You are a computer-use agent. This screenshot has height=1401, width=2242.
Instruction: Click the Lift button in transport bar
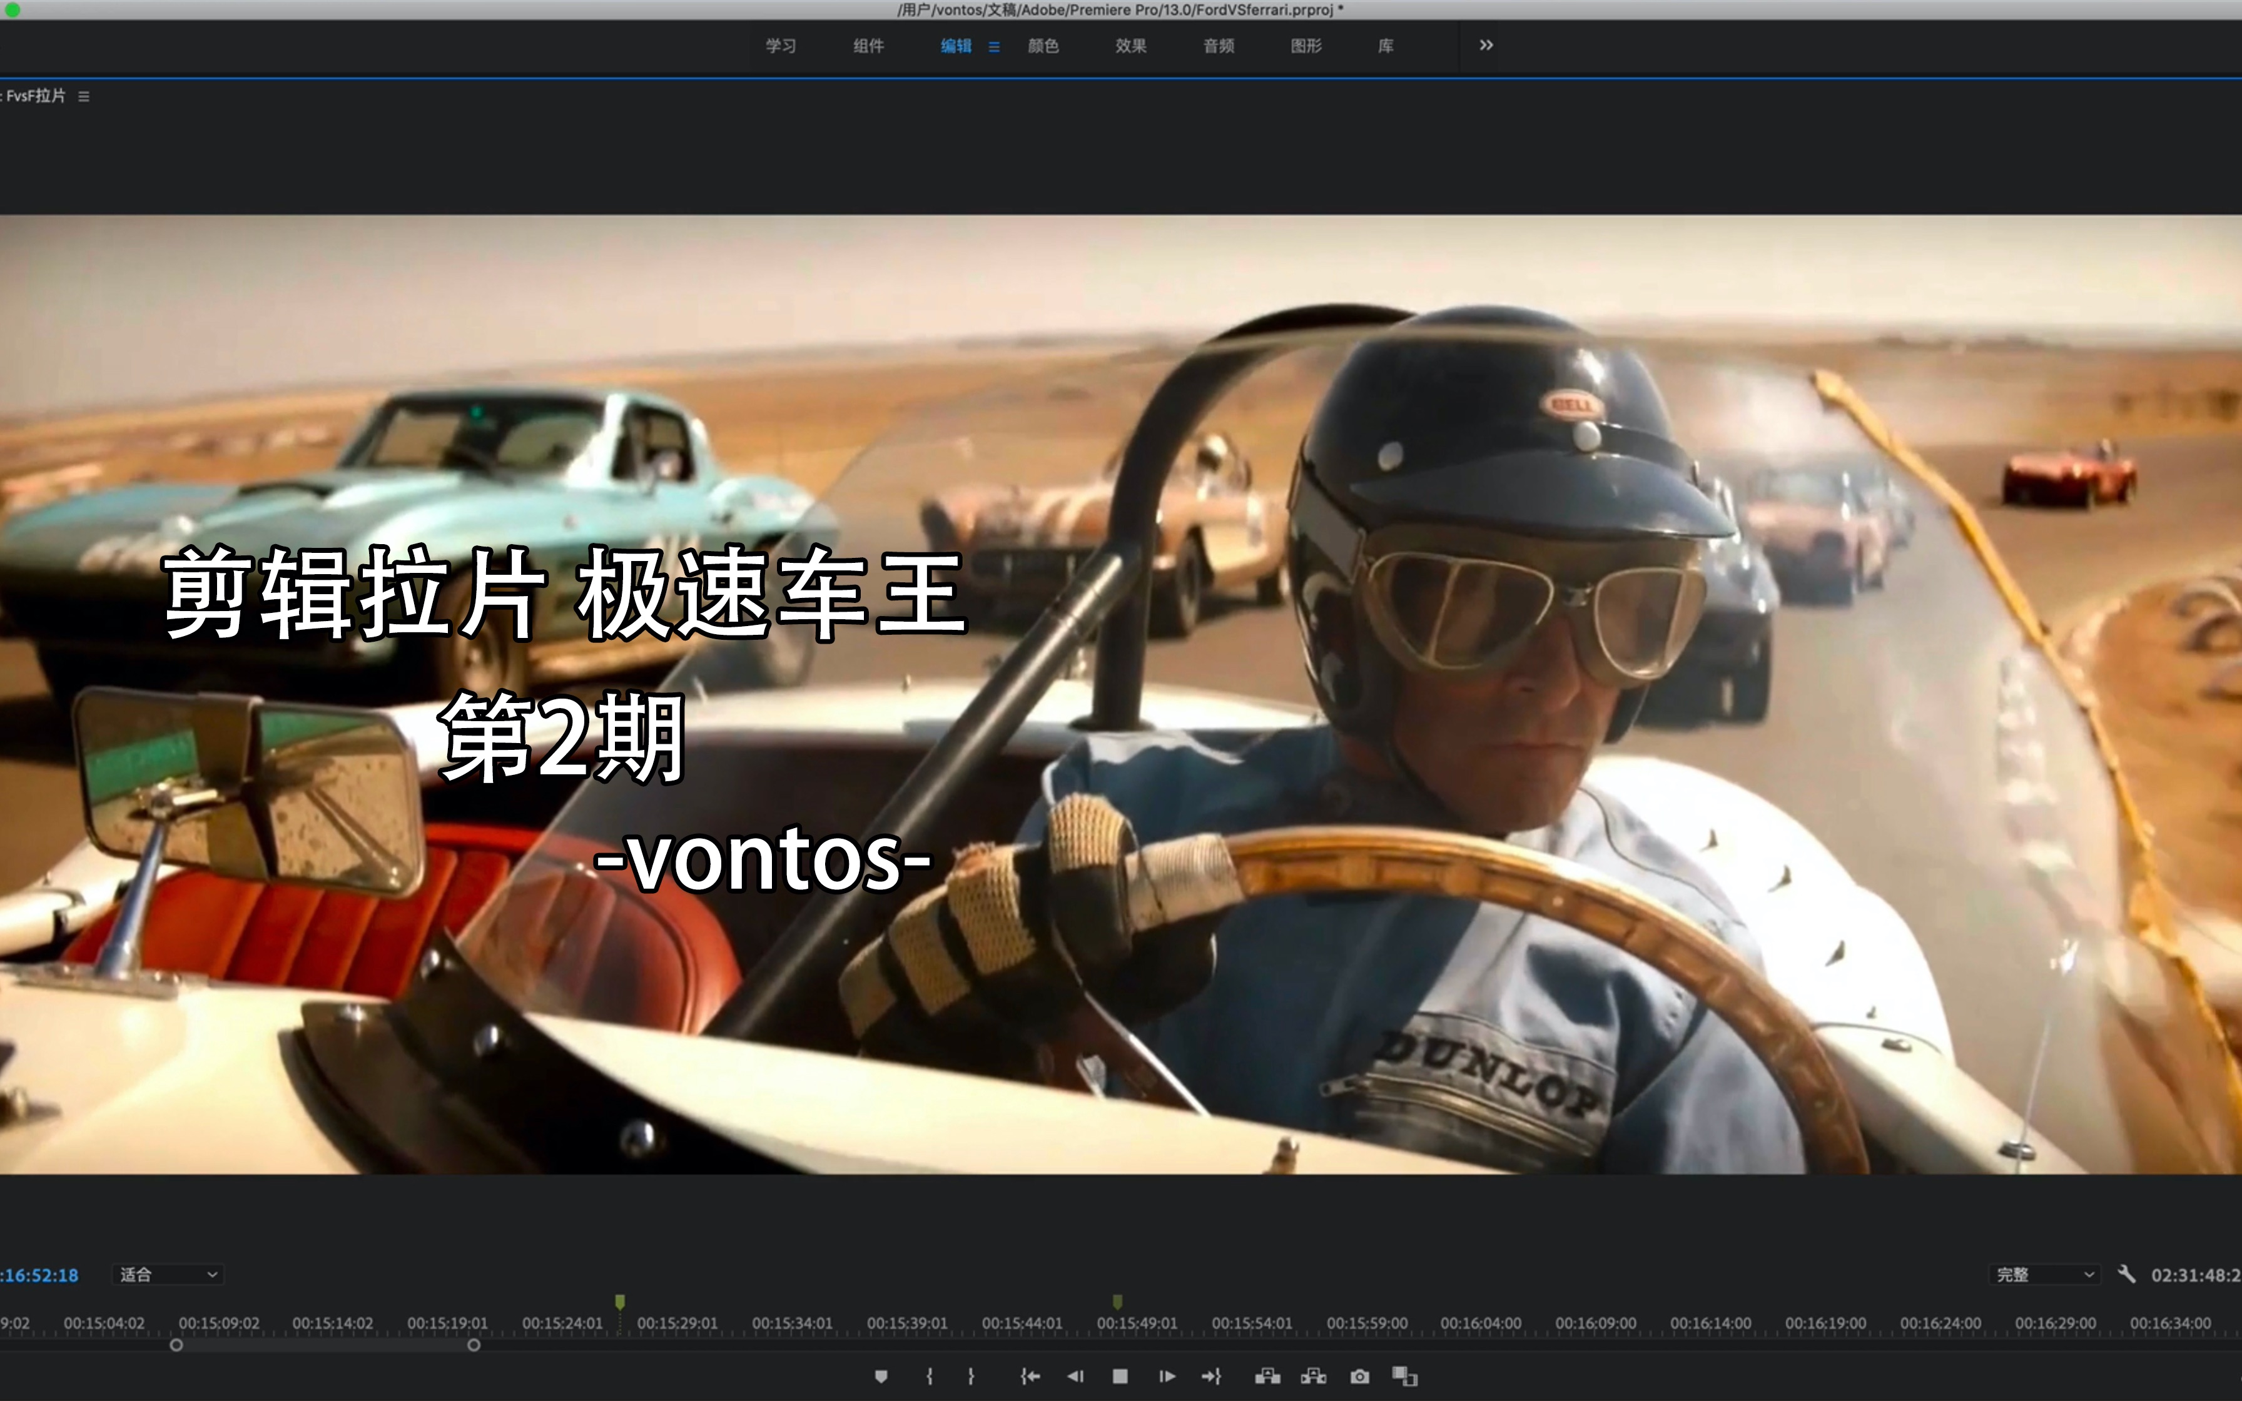click(x=1267, y=1376)
